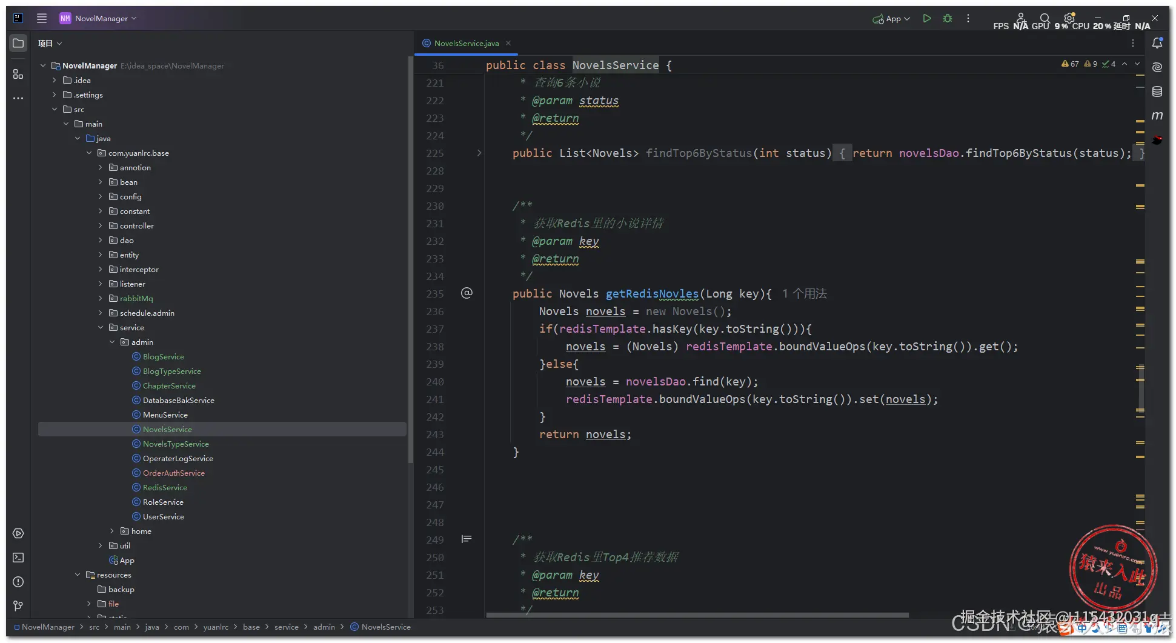
Task: Click the Debug bug icon
Action: (x=948, y=19)
